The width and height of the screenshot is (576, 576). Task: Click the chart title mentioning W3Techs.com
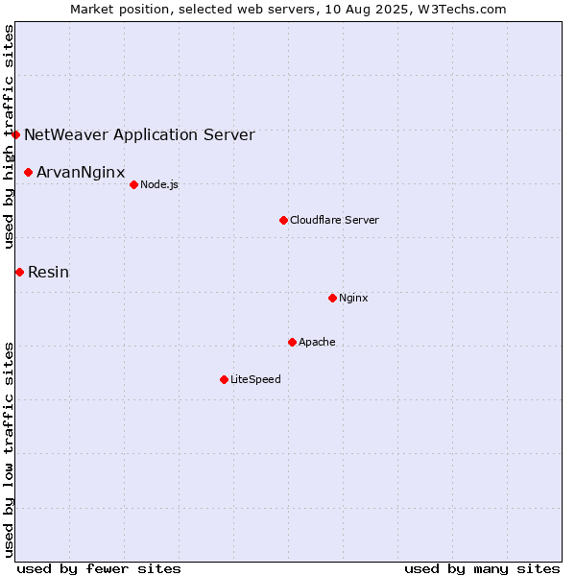288,10
